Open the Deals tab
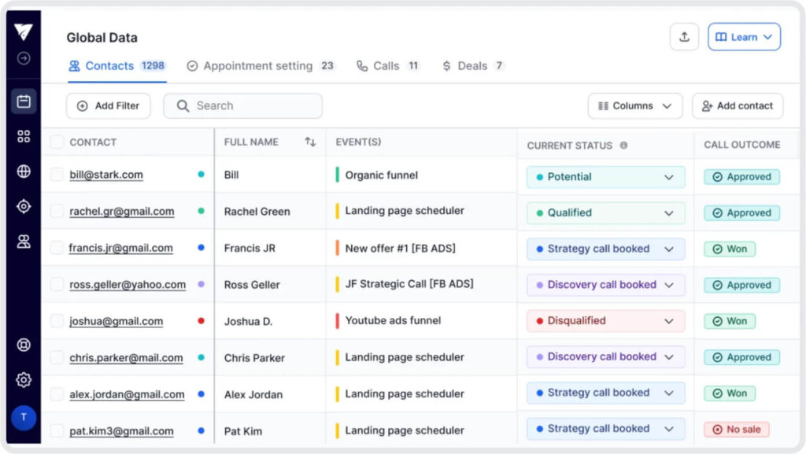806x454 pixels. pyautogui.click(x=472, y=66)
